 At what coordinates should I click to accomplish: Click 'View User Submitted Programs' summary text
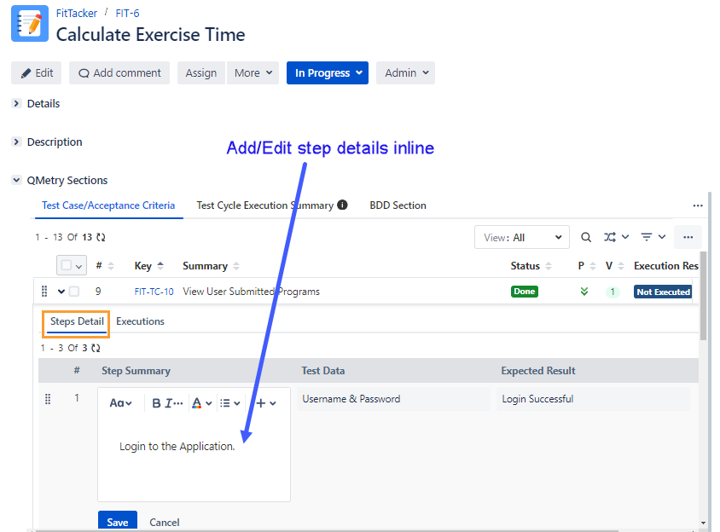[x=251, y=292]
